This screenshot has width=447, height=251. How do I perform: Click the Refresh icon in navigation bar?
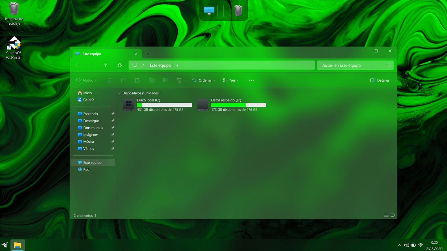click(120, 65)
